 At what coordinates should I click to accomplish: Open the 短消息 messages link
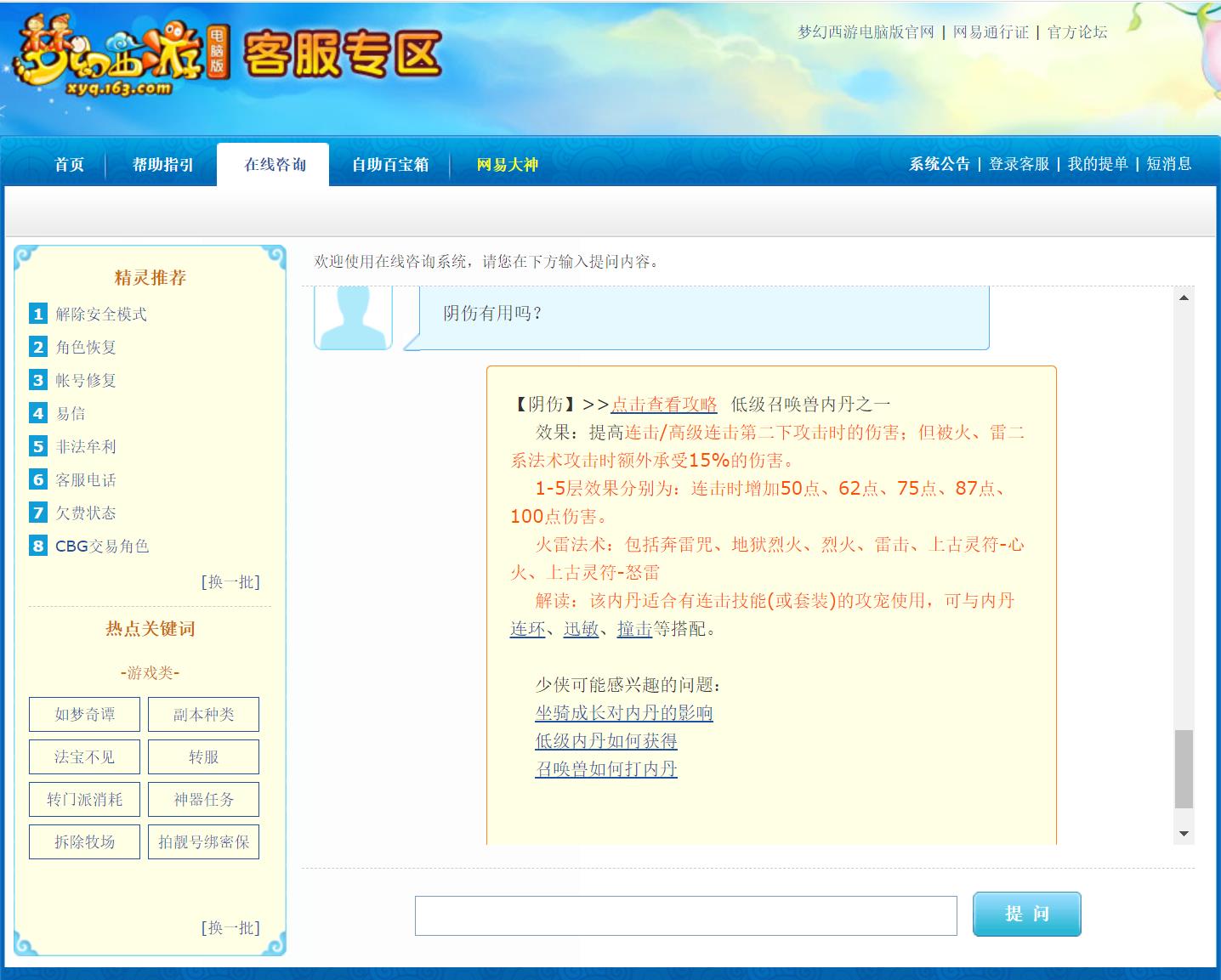1168,165
